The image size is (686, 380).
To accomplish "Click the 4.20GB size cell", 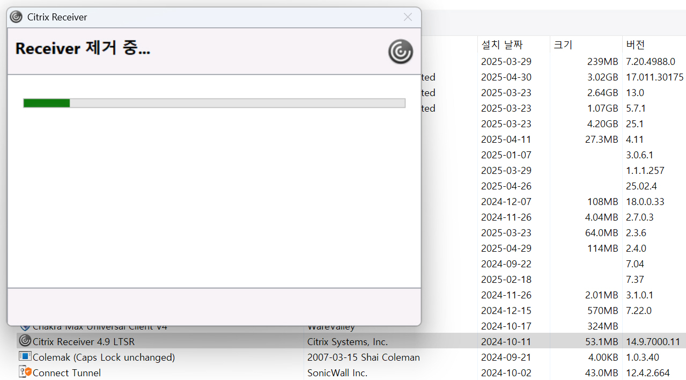I will coord(602,123).
